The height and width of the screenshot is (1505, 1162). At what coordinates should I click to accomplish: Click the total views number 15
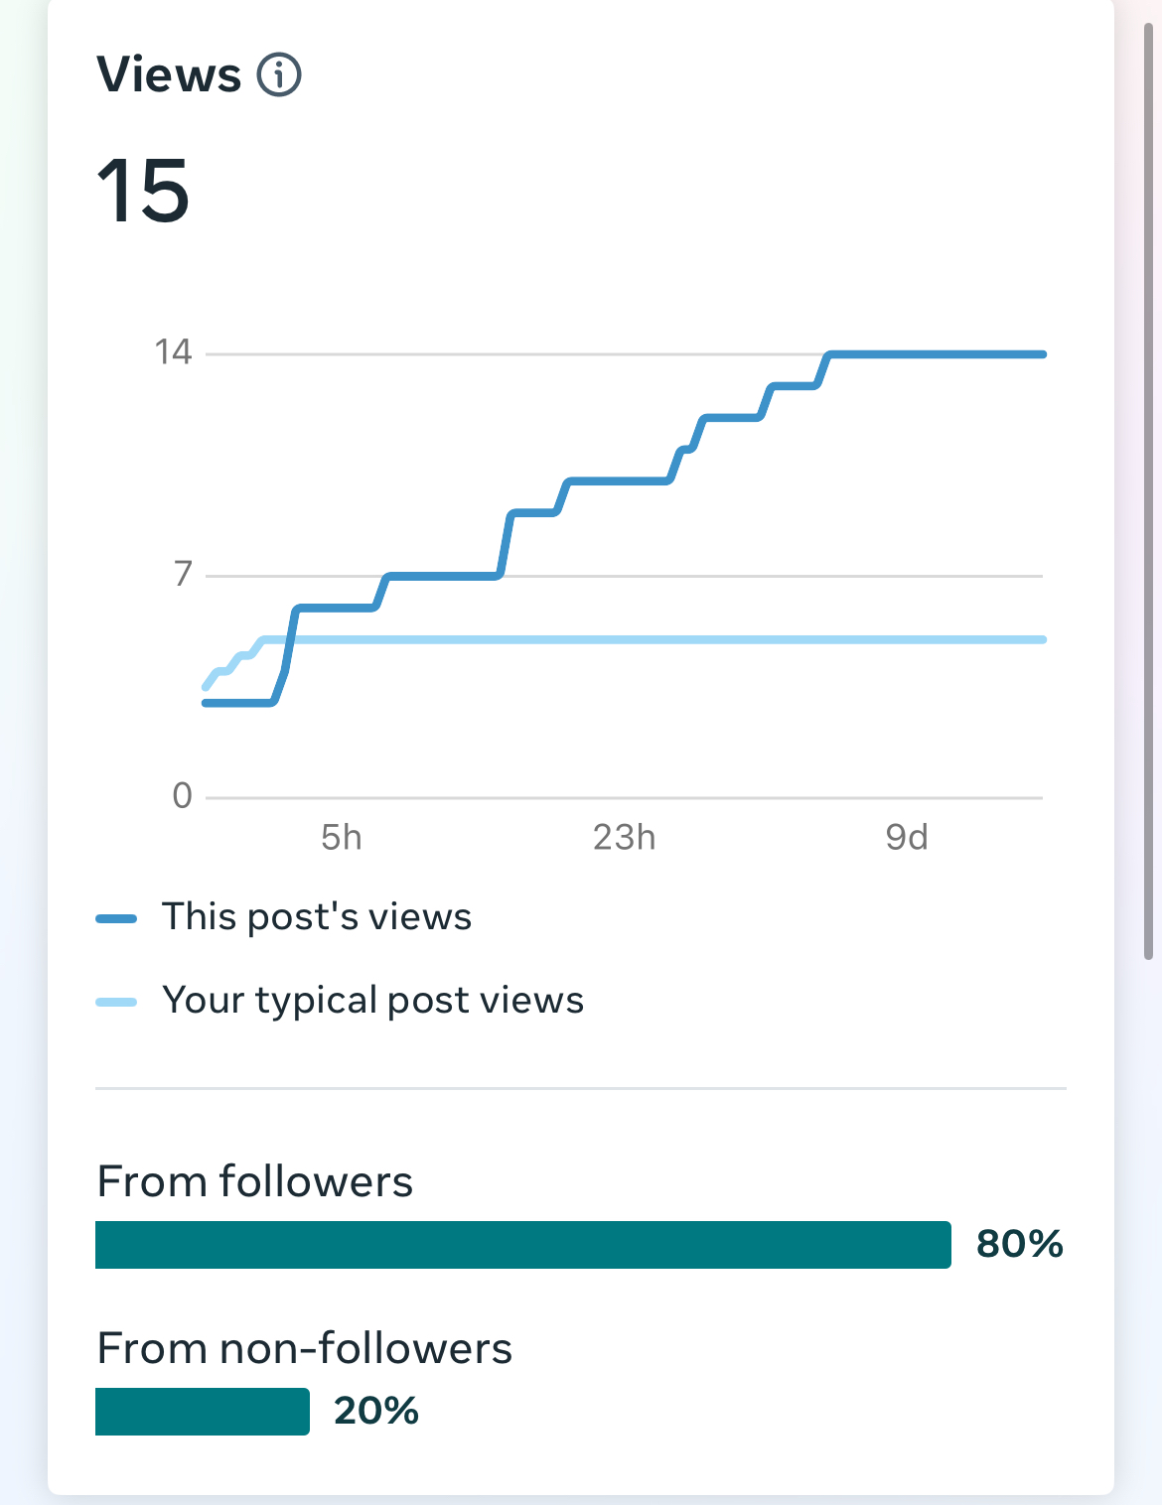[143, 191]
